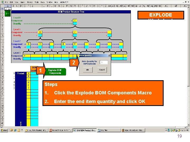Select the Product header cell in table
190x142 pixels.
click(x=21, y=73)
